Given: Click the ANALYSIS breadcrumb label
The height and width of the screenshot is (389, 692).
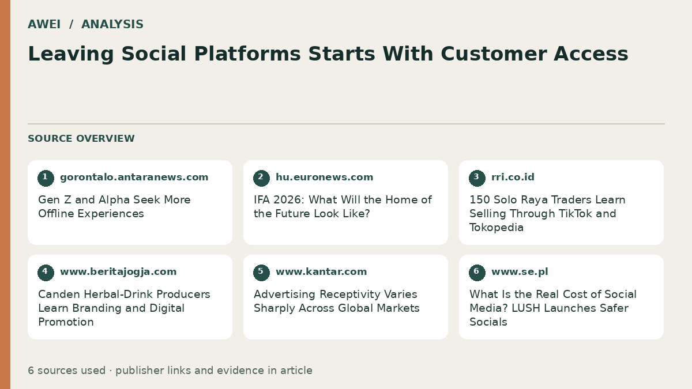Looking at the screenshot, I should pyautogui.click(x=112, y=25).
